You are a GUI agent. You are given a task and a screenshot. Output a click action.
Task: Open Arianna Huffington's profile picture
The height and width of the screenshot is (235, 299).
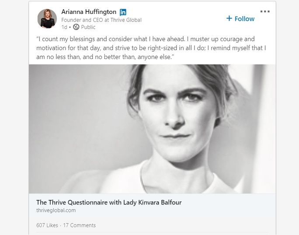pos(47,18)
